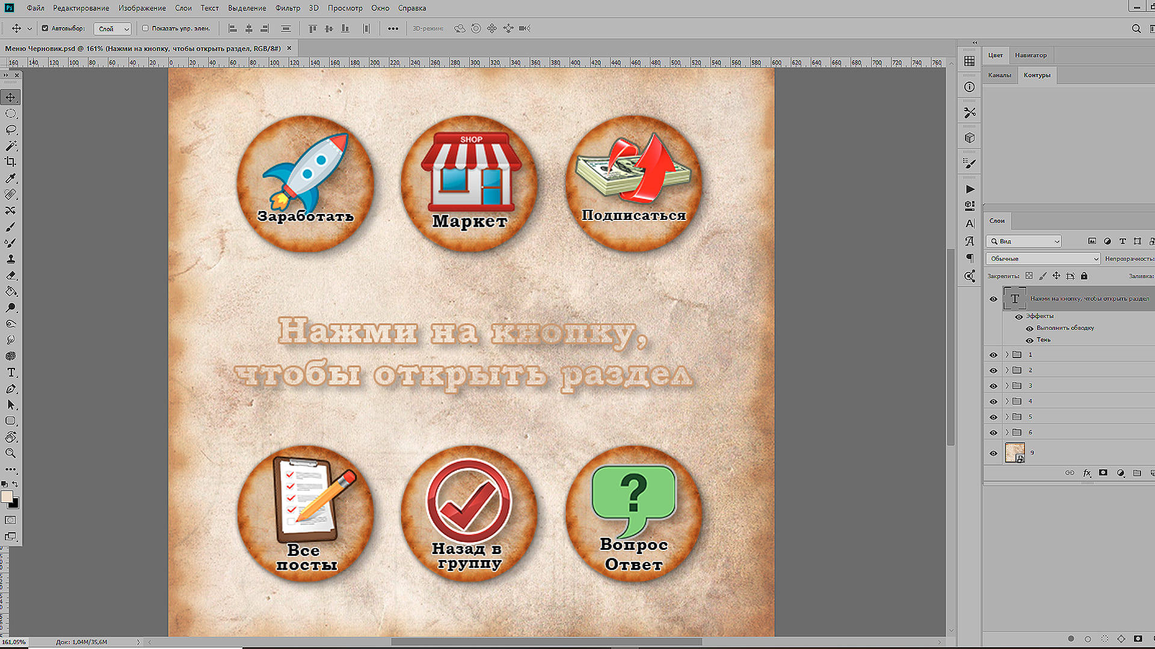This screenshot has height=649, width=1155.
Task: Open the Слой auto-select dropdown
Action: [112, 29]
